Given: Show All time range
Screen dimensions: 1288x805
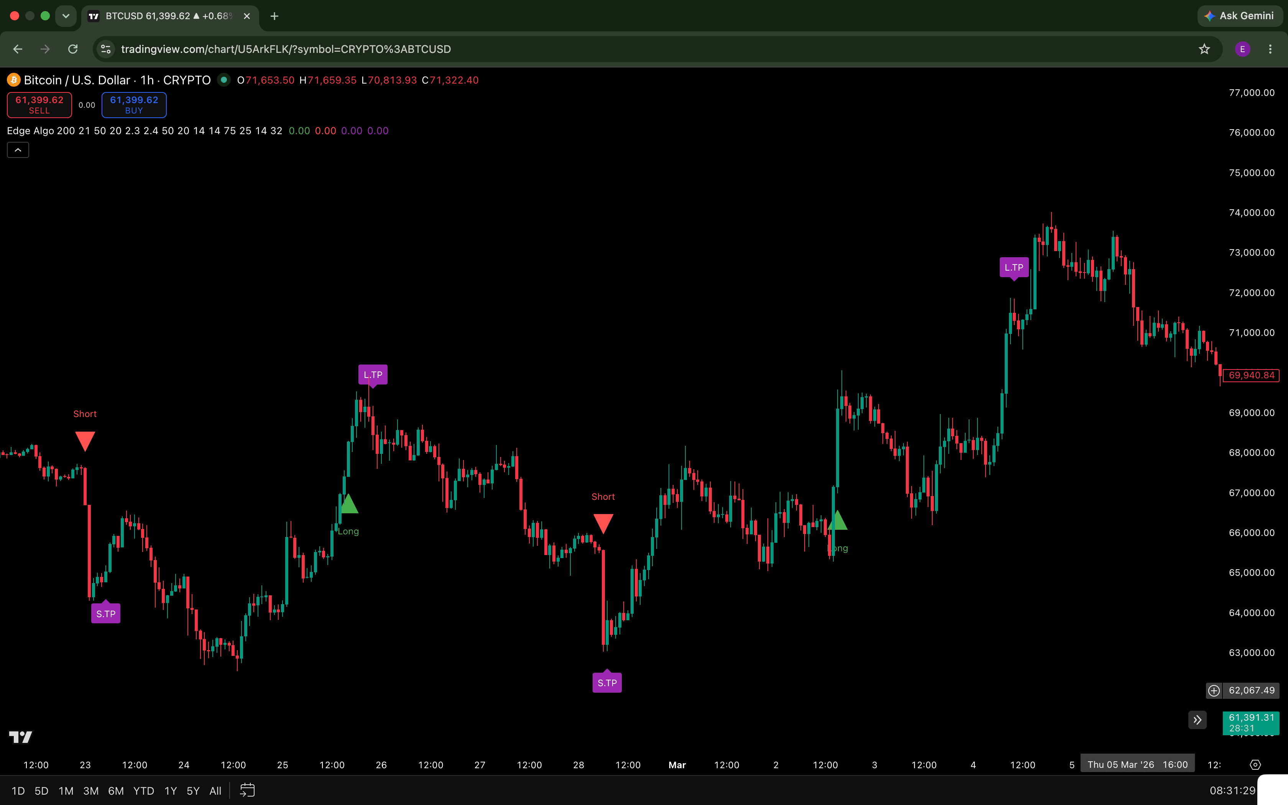Looking at the screenshot, I should 215,790.
